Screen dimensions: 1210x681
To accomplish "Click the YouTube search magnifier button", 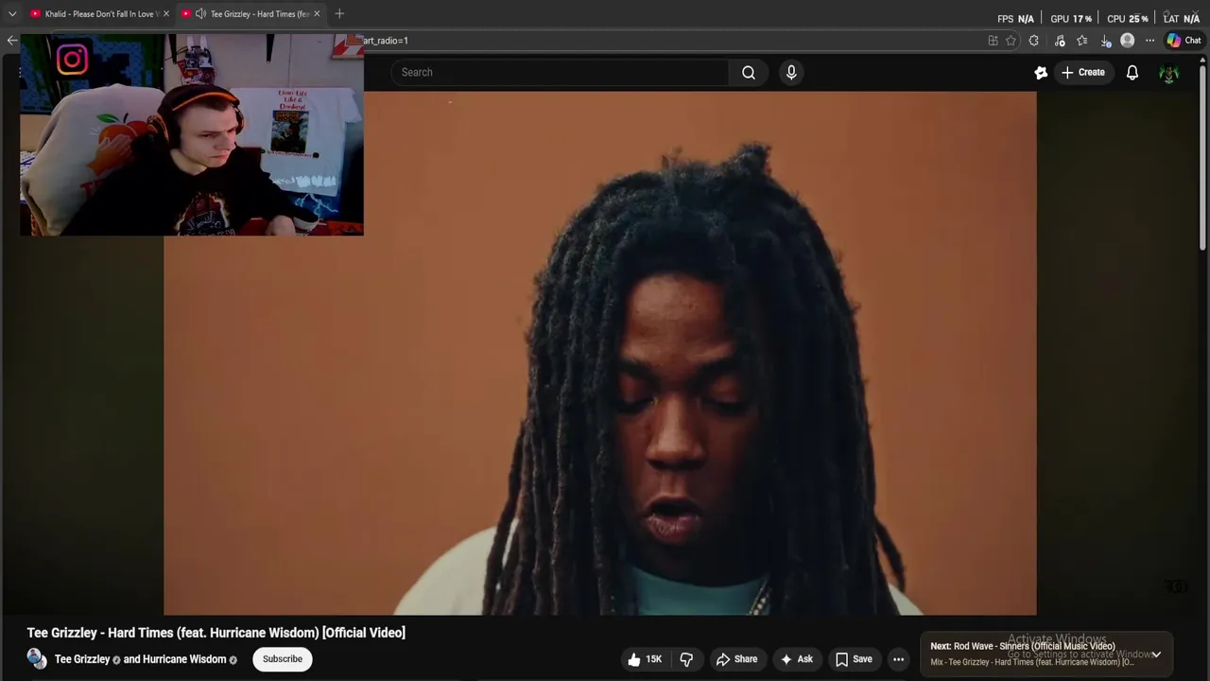I will [x=749, y=72].
